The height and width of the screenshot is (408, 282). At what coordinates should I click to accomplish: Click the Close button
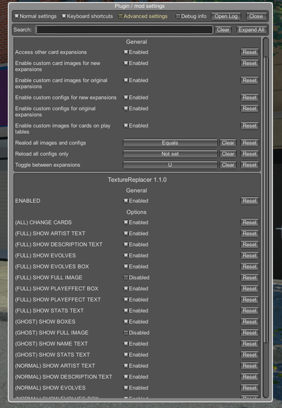tap(256, 16)
